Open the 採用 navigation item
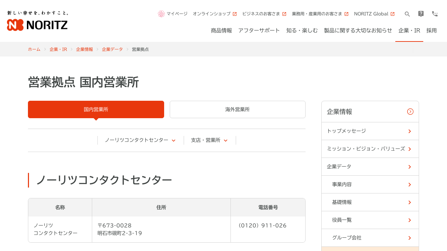This screenshot has height=251, width=447. (432, 31)
